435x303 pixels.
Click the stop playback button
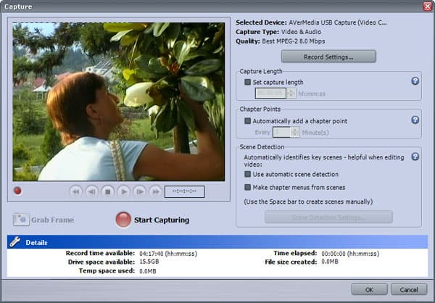(x=108, y=191)
